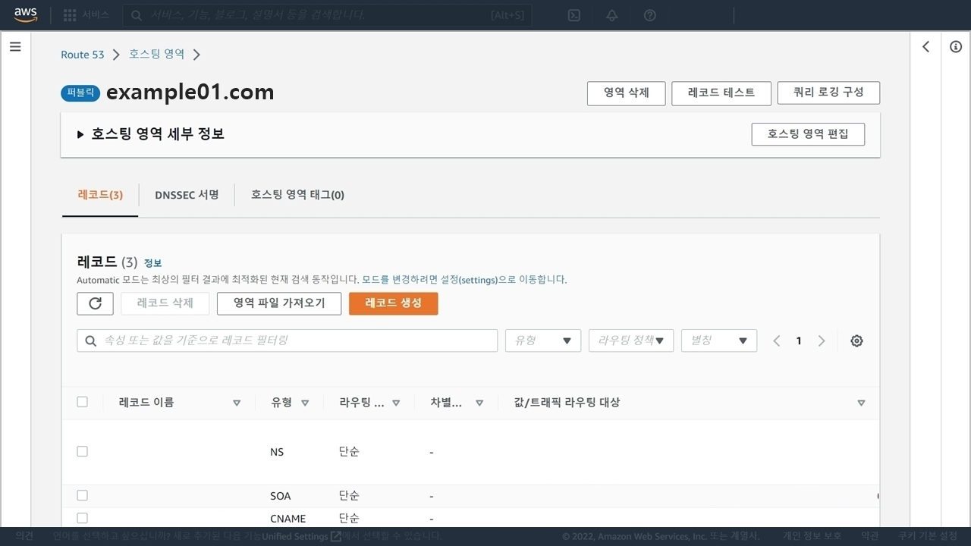Sort by differentiator column arrow

pyautogui.click(x=479, y=403)
